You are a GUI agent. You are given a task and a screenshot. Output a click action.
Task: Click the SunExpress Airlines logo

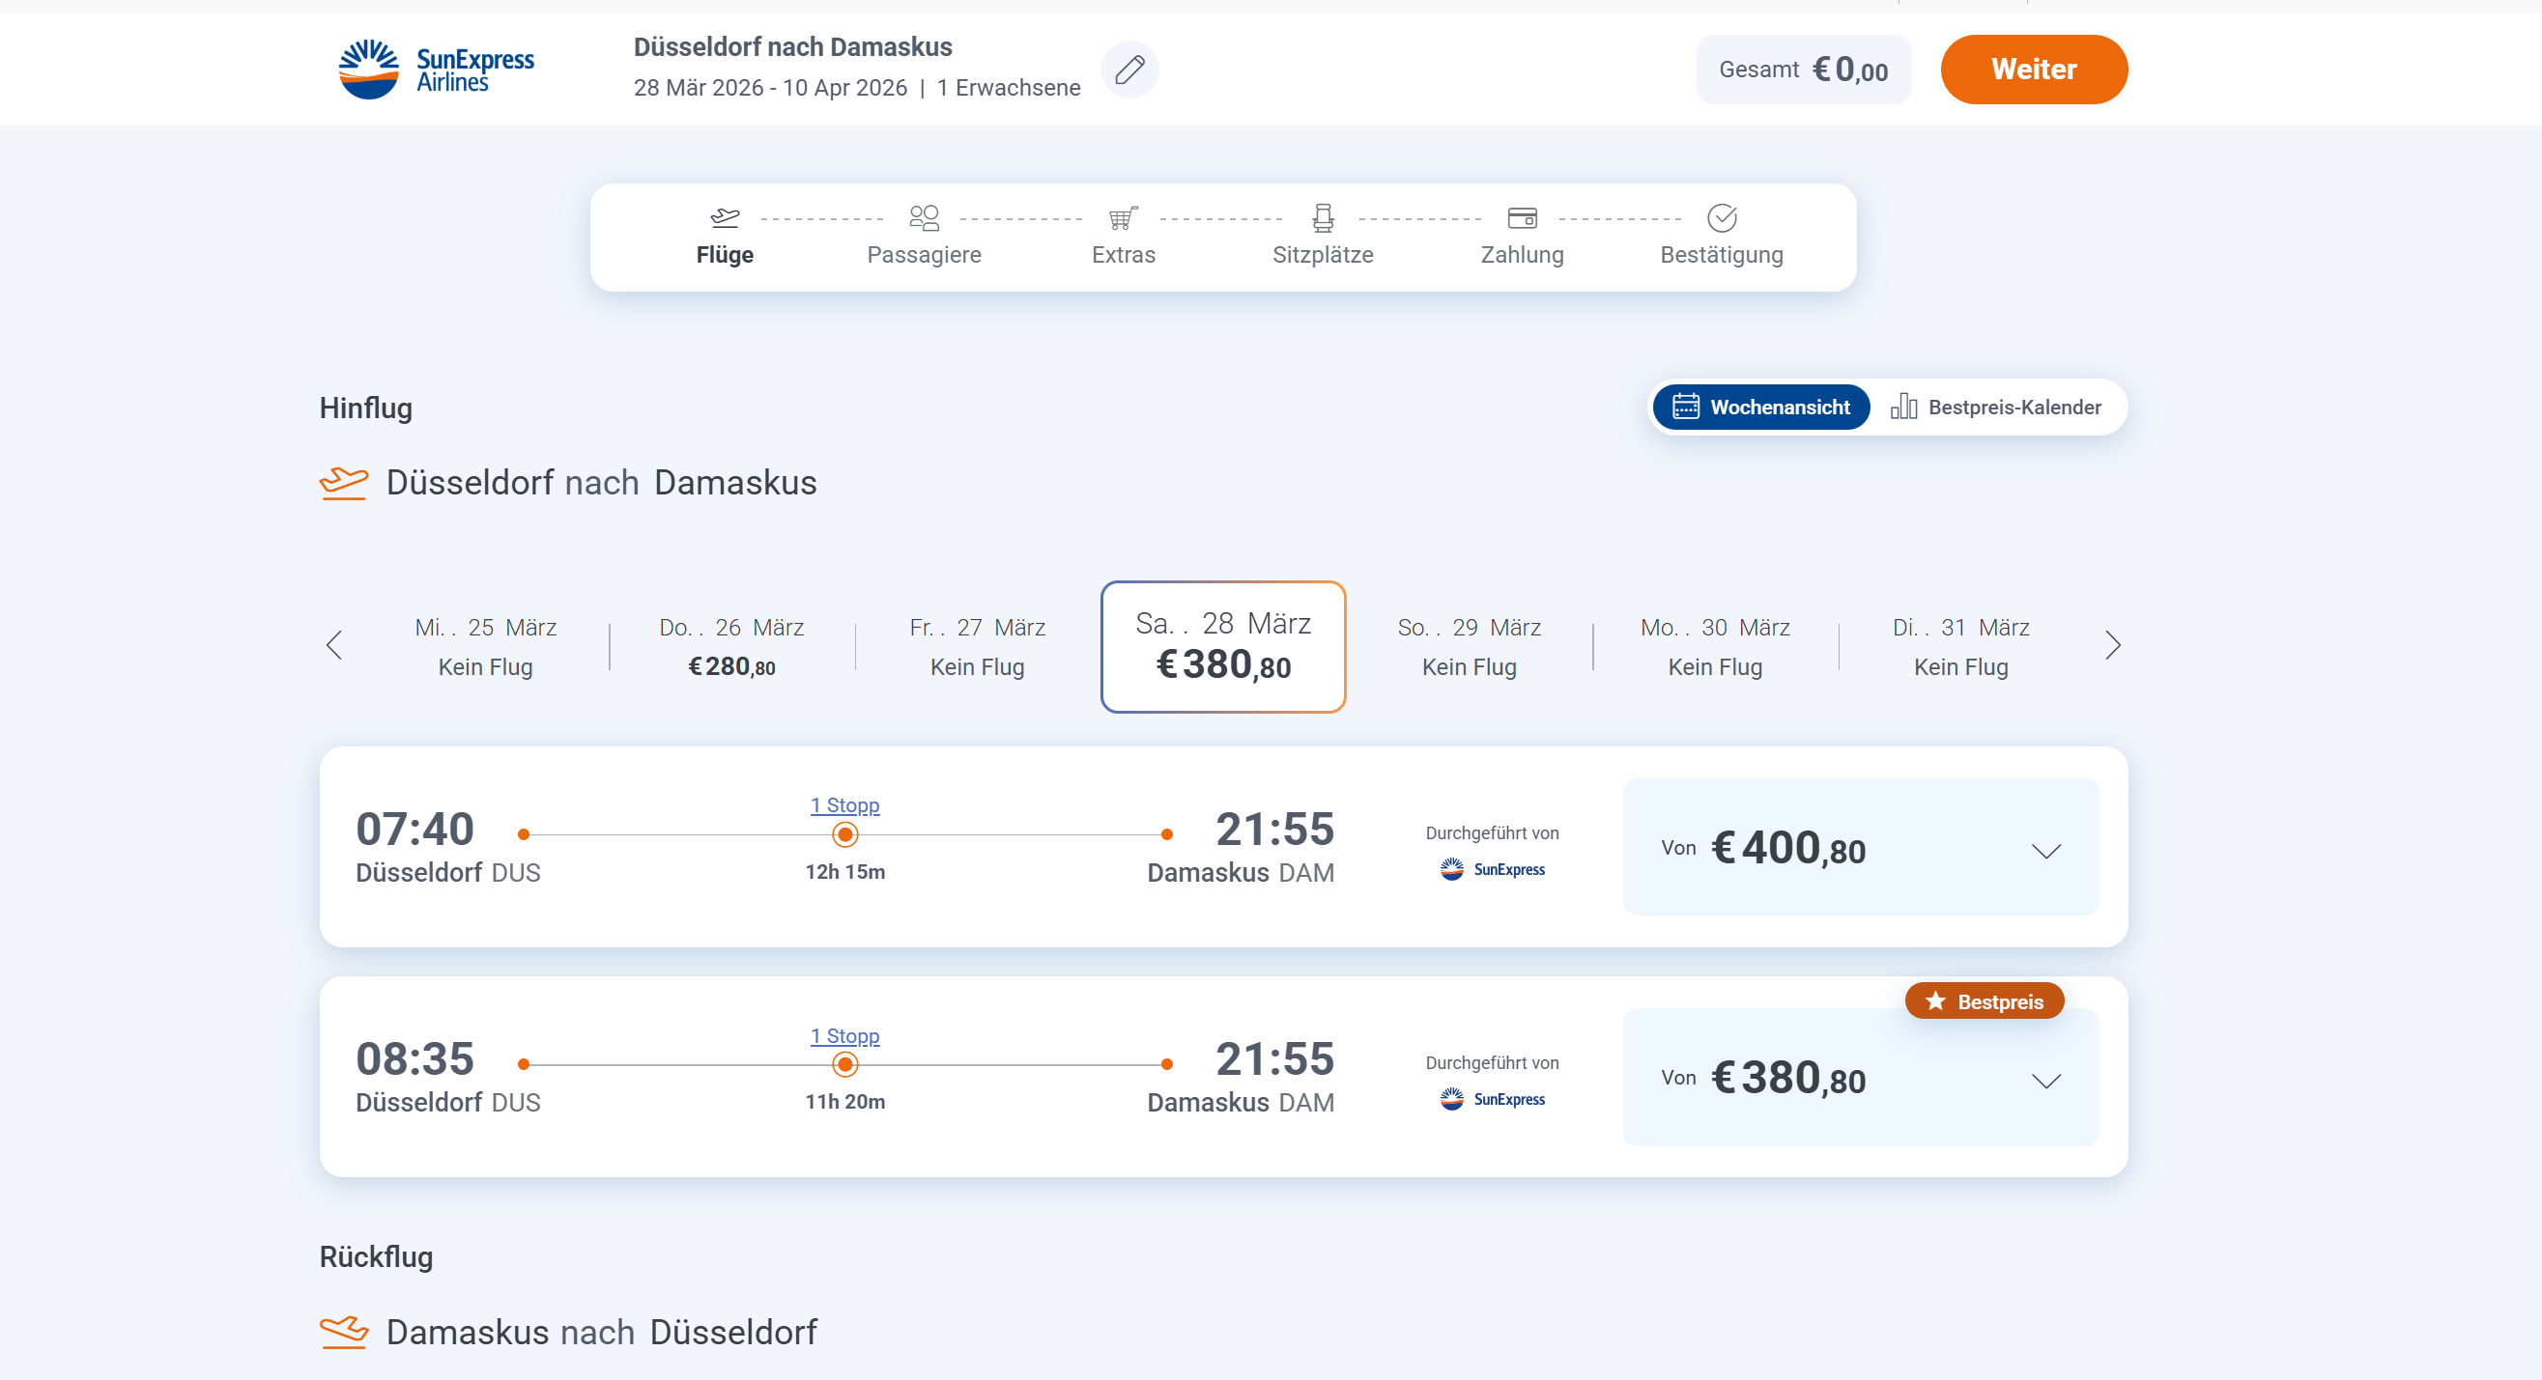[x=435, y=70]
